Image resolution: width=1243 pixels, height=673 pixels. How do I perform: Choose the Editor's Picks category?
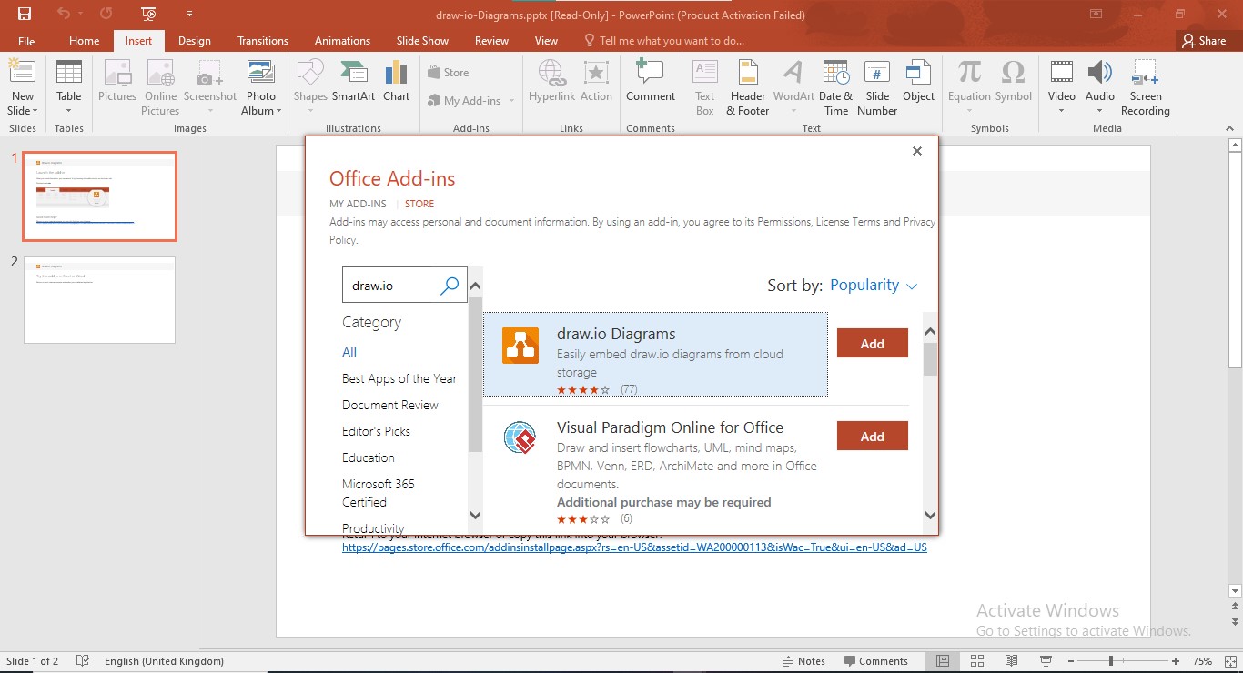(376, 431)
